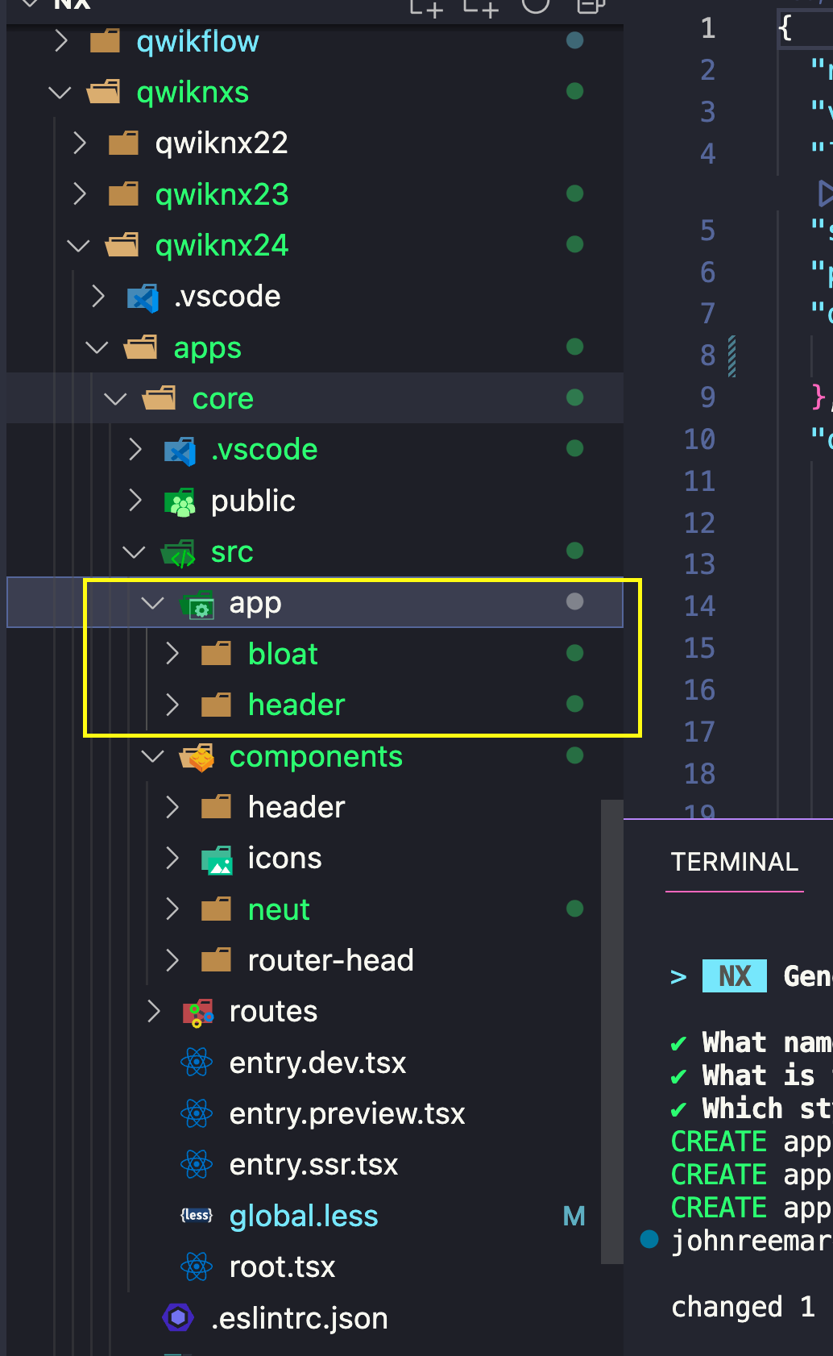Viewport: 833px width, 1356px height.
Task: Expand the qwikflow folder chevron
Action: [x=60, y=40]
